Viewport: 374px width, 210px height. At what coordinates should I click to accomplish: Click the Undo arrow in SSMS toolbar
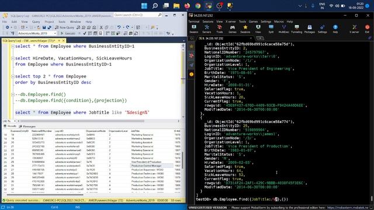(x=119, y=27)
